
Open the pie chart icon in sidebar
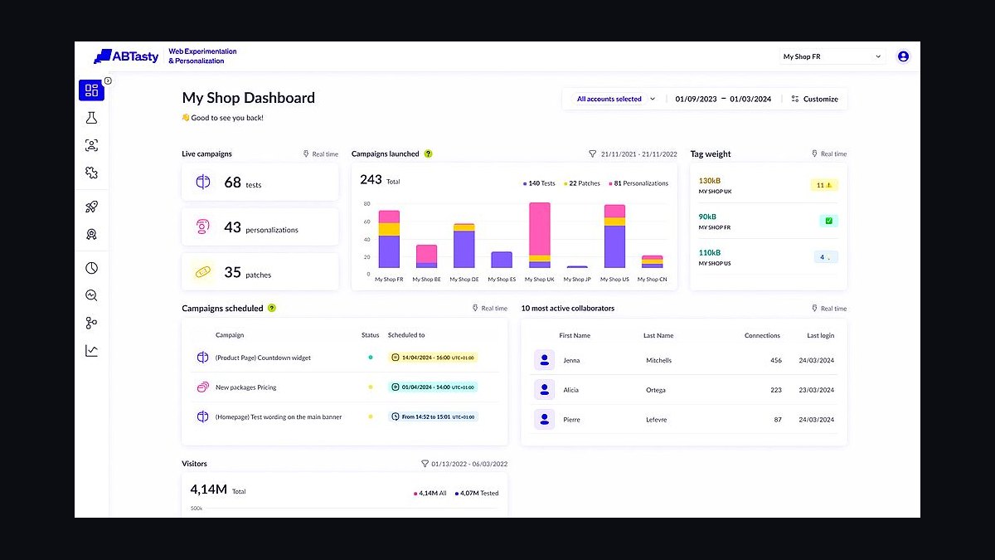click(x=91, y=268)
